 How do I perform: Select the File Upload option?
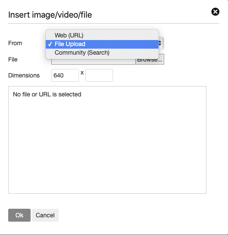click(x=102, y=44)
